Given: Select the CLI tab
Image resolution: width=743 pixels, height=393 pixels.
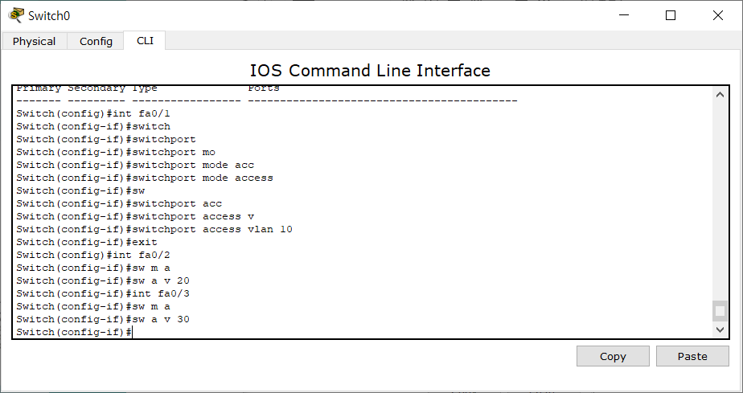Looking at the screenshot, I should tap(145, 41).
